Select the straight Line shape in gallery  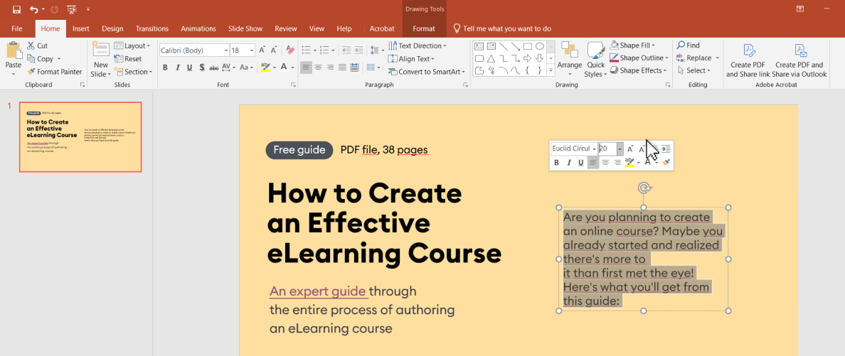(503, 46)
